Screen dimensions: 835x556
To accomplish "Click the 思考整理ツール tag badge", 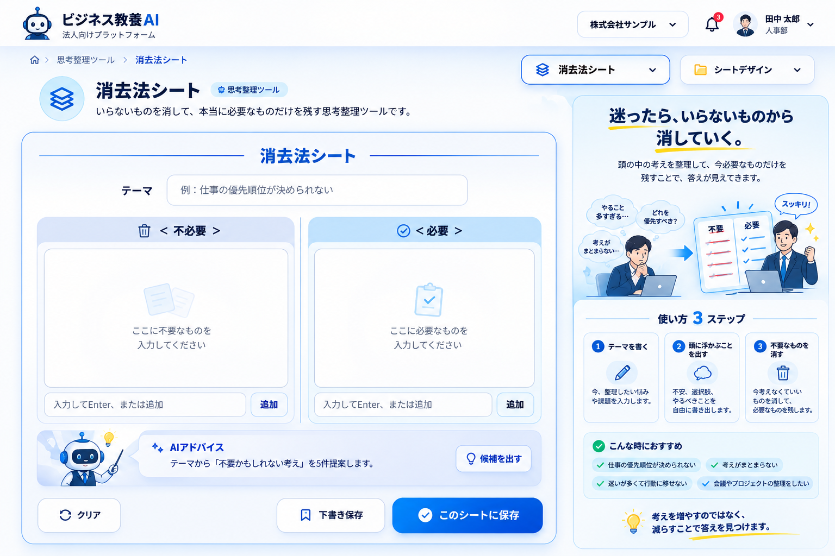I will click(x=249, y=90).
